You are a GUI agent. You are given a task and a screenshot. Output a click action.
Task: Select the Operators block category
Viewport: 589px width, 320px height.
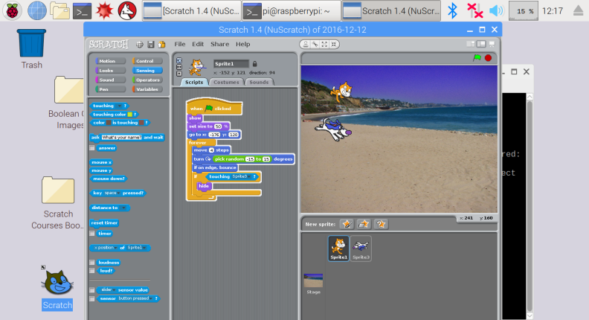(x=147, y=80)
